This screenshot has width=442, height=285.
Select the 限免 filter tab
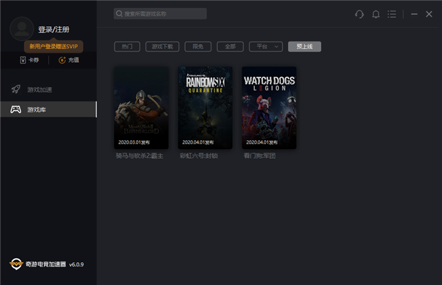point(198,46)
